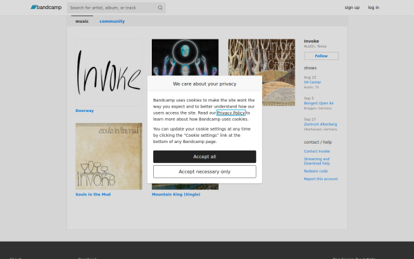Click the Bandcamp logo
Image resolution: width=414 pixels, height=259 pixels.
coord(46,8)
